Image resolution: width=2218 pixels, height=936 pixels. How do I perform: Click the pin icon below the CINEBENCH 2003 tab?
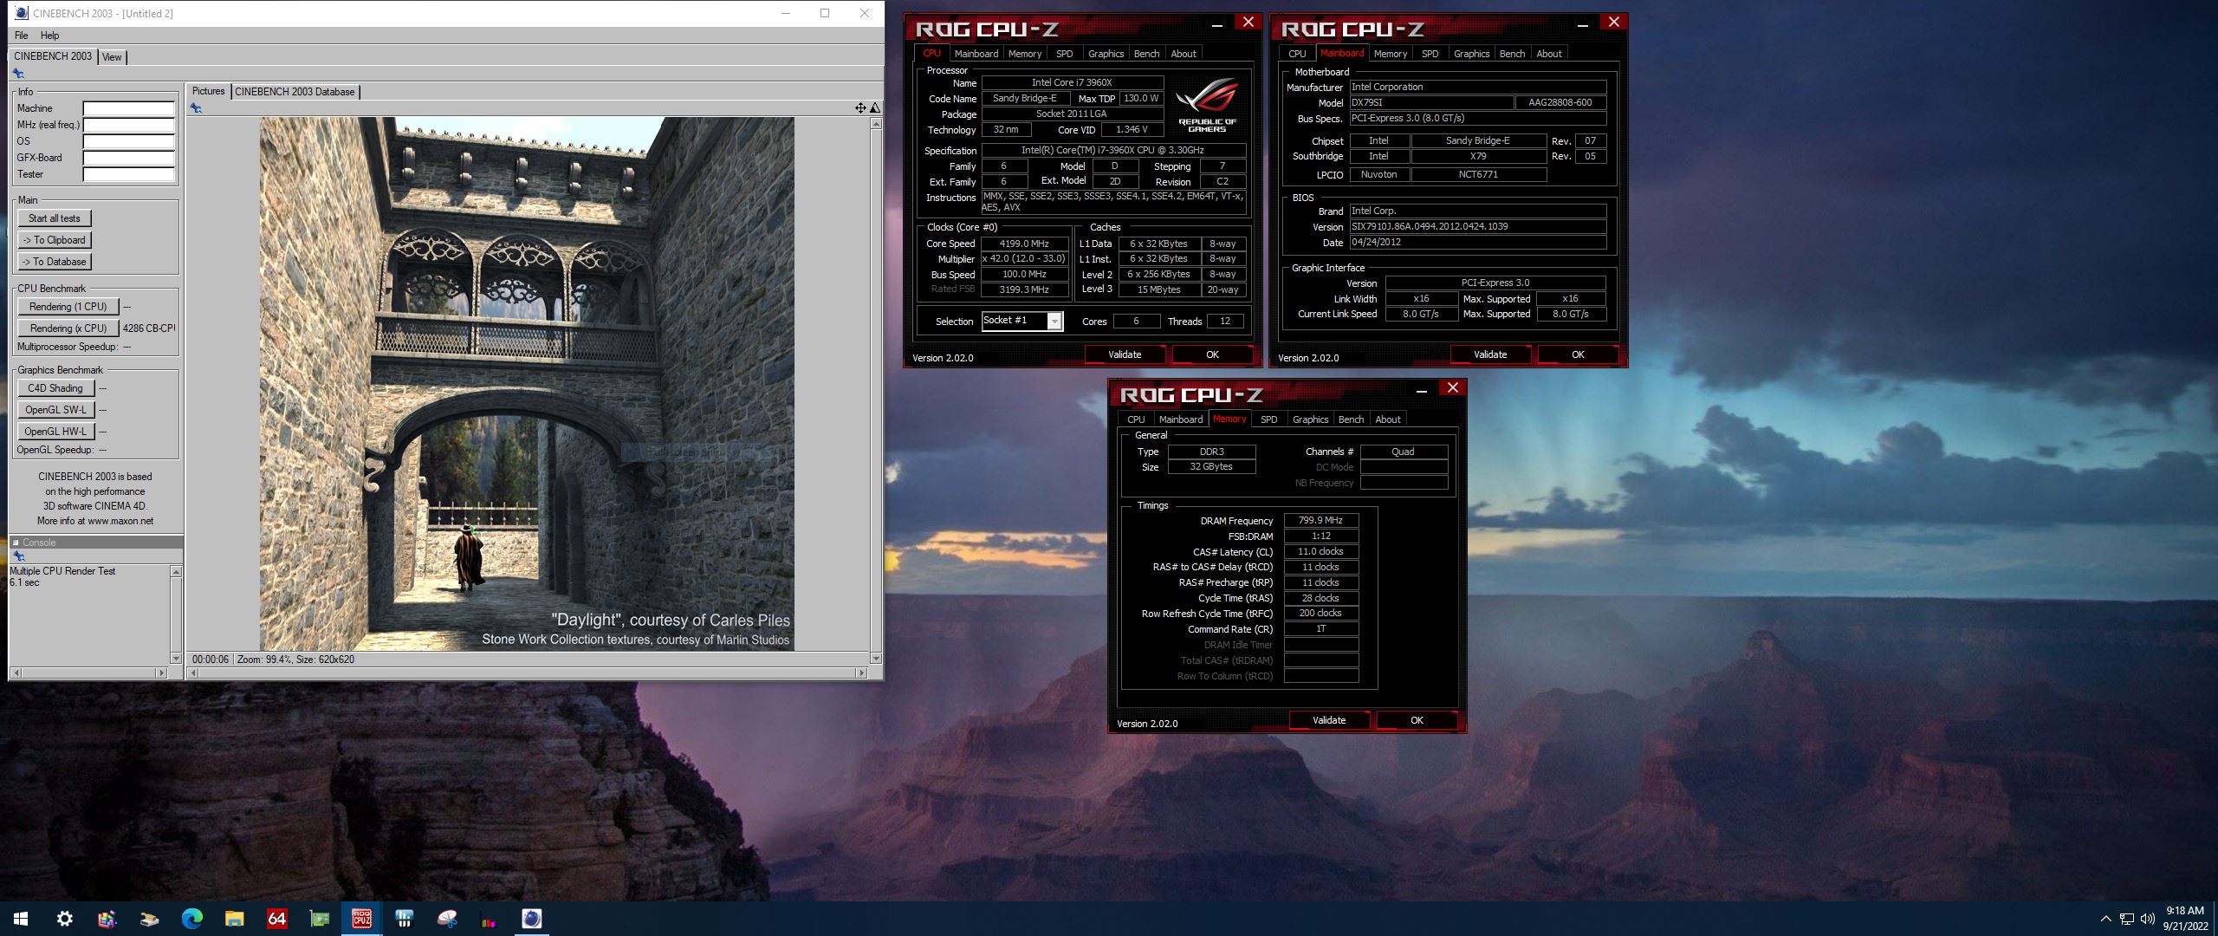18,74
